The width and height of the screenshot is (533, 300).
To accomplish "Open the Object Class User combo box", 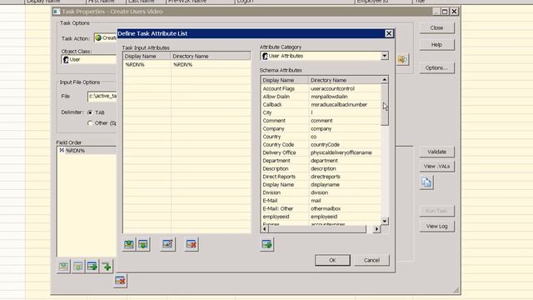I will (89, 59).
